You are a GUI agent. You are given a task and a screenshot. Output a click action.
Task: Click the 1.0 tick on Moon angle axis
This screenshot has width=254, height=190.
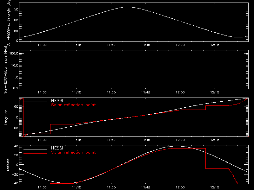[16, 77]
